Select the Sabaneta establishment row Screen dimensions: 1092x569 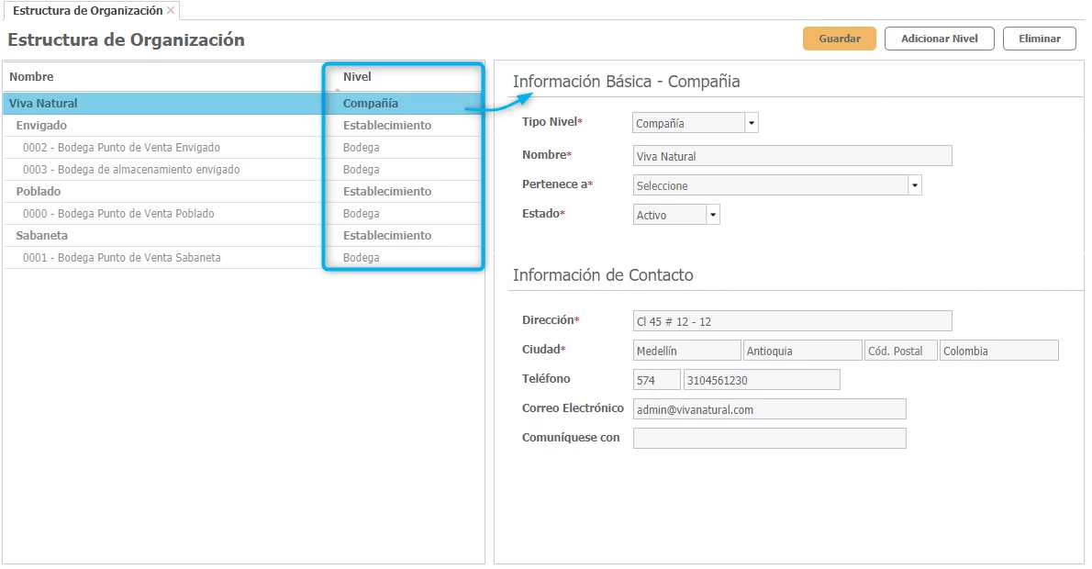43,236
